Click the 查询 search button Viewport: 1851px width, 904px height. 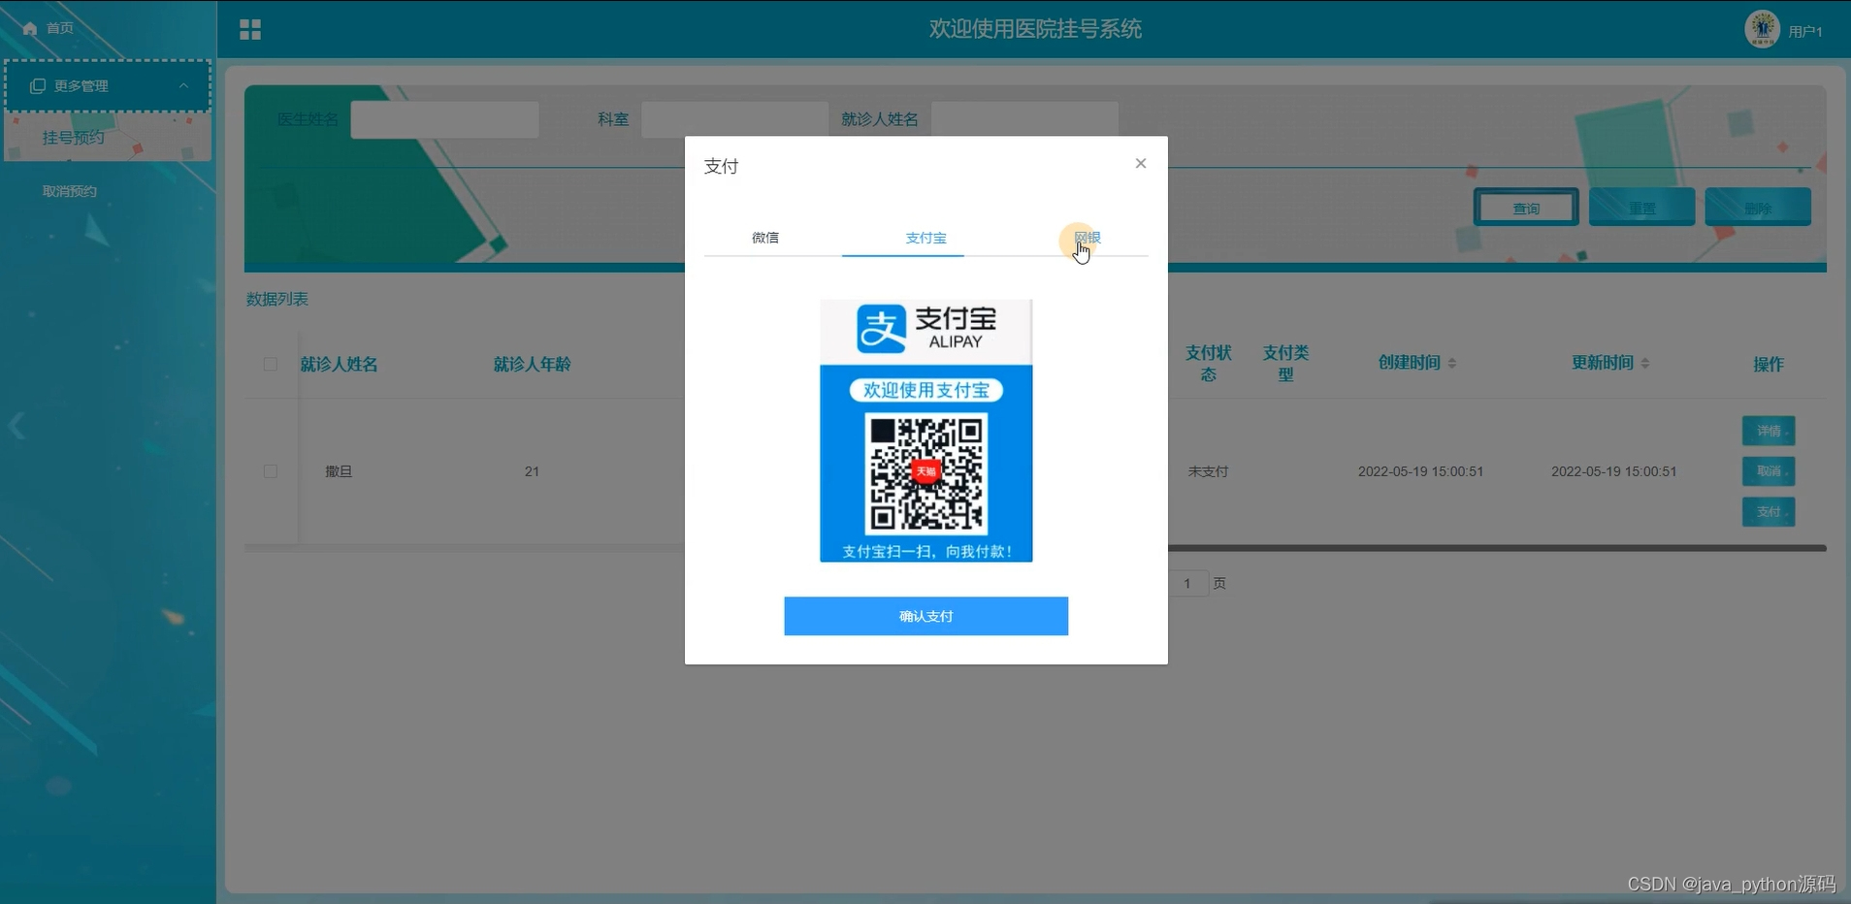[1526, 208]
